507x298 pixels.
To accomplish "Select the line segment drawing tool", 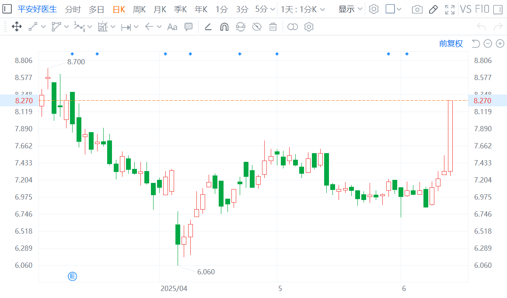I will (x=33, y=27).
